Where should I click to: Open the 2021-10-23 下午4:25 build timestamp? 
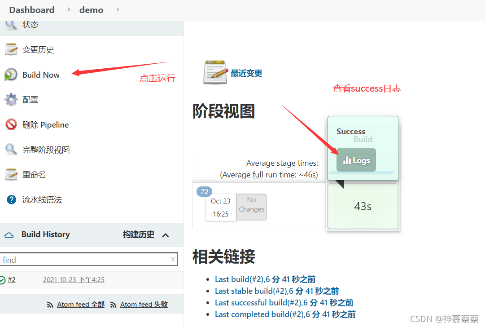coord(74,280)
